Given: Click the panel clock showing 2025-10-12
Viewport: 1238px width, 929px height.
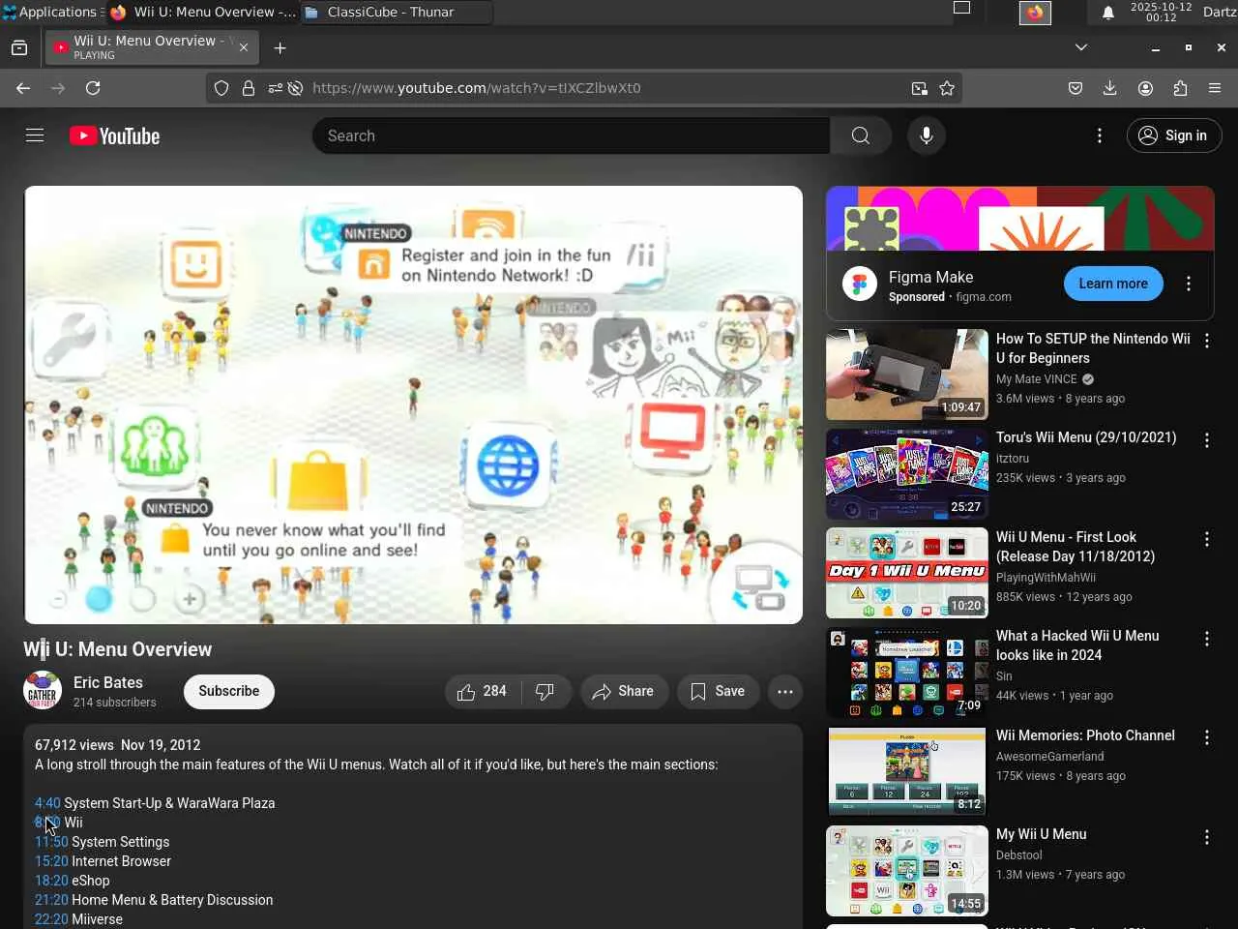Looking at the screenshot, I should (x=1161, y=12).
